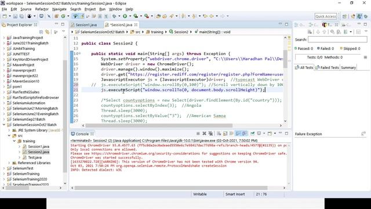Click Remove Launch icon in Console toolbar
The image size is (371, 209).
point(205,134)
